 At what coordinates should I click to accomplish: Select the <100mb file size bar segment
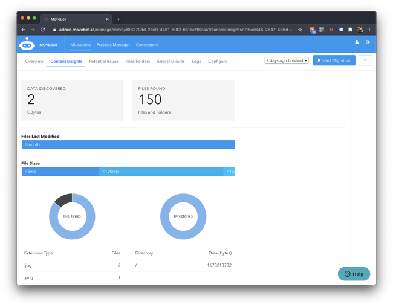click(161, 172)
